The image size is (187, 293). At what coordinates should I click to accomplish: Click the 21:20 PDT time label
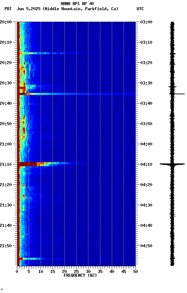(6, 185)
